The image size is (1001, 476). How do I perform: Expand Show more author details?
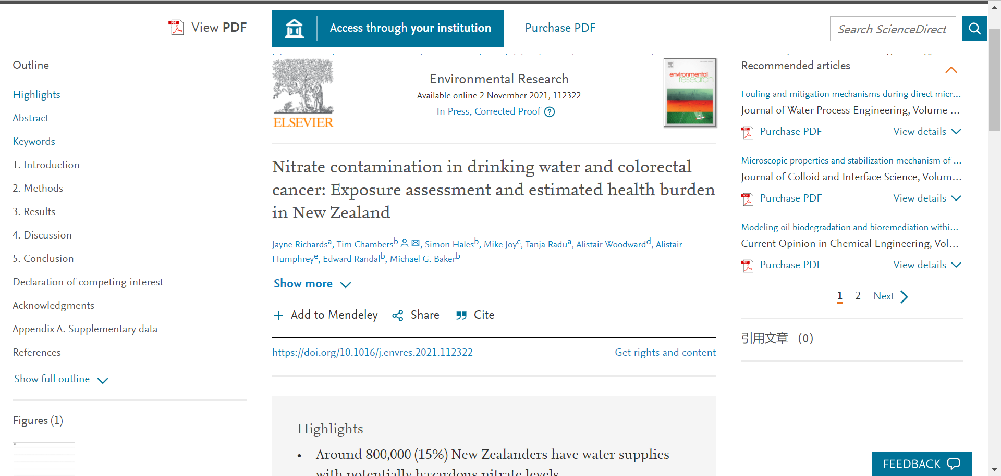click(312, 284)
